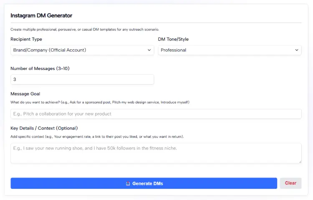
Task: Click the Instagram DM Generator heading
Action: point(41,15)
